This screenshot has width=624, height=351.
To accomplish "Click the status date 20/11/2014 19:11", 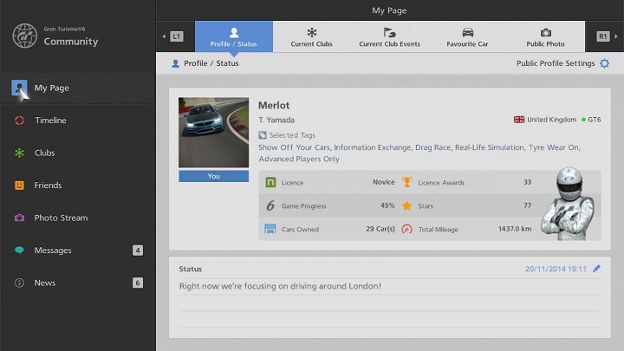I will click(555, 269).
